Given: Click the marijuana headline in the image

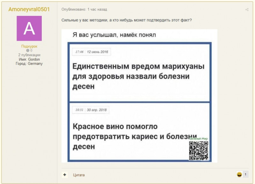Looking at the screenshot, I should pos(138,76).
